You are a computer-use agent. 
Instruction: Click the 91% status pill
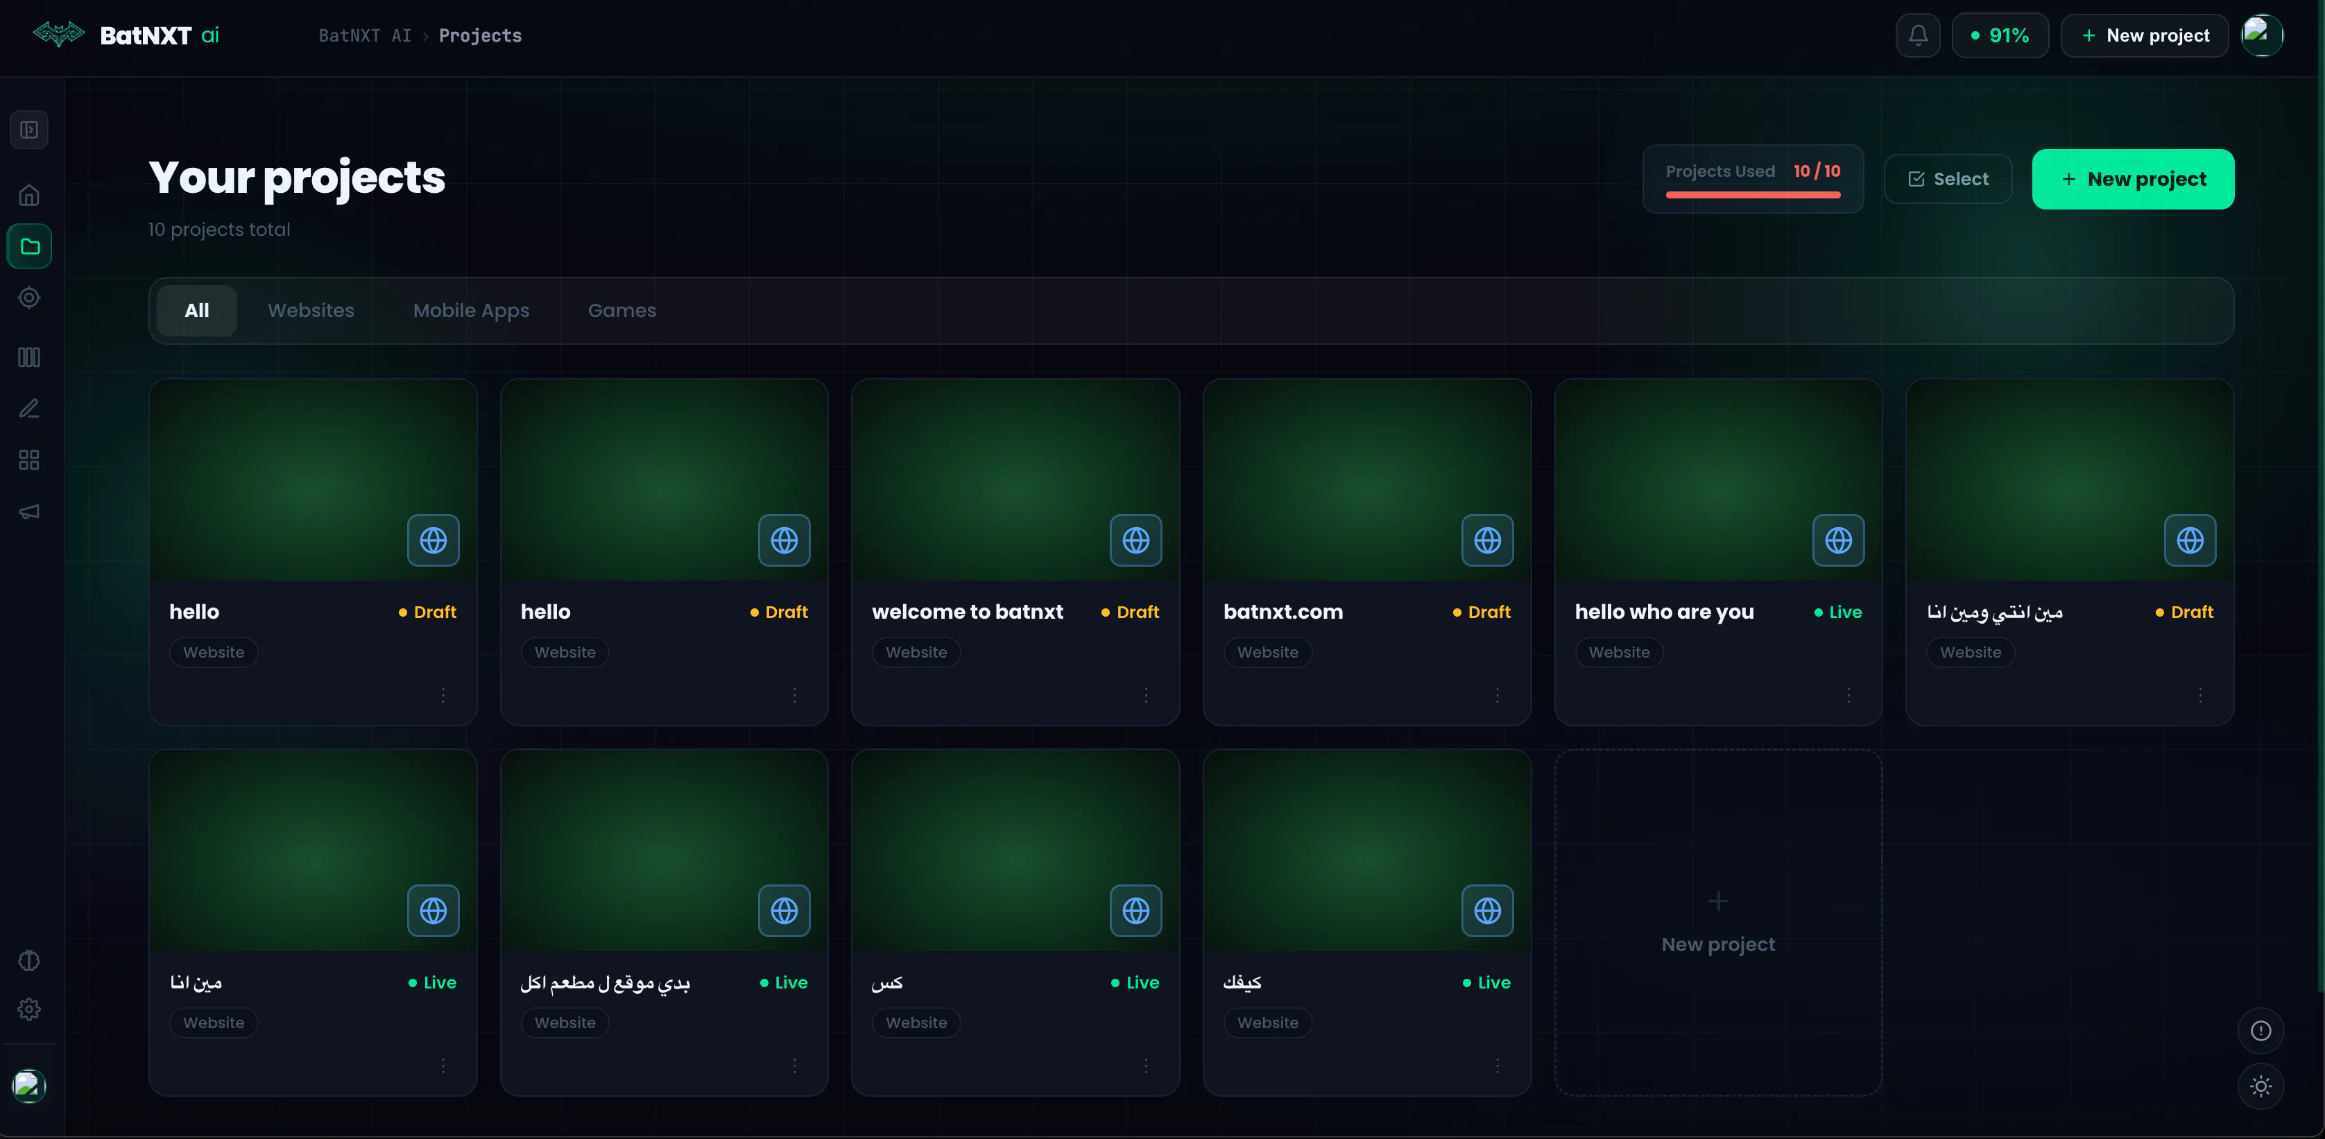point(2000,35)
